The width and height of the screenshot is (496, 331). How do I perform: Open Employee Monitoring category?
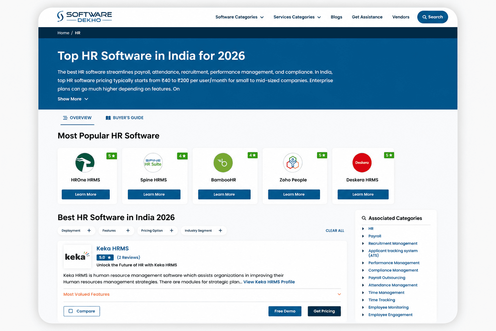388,307
